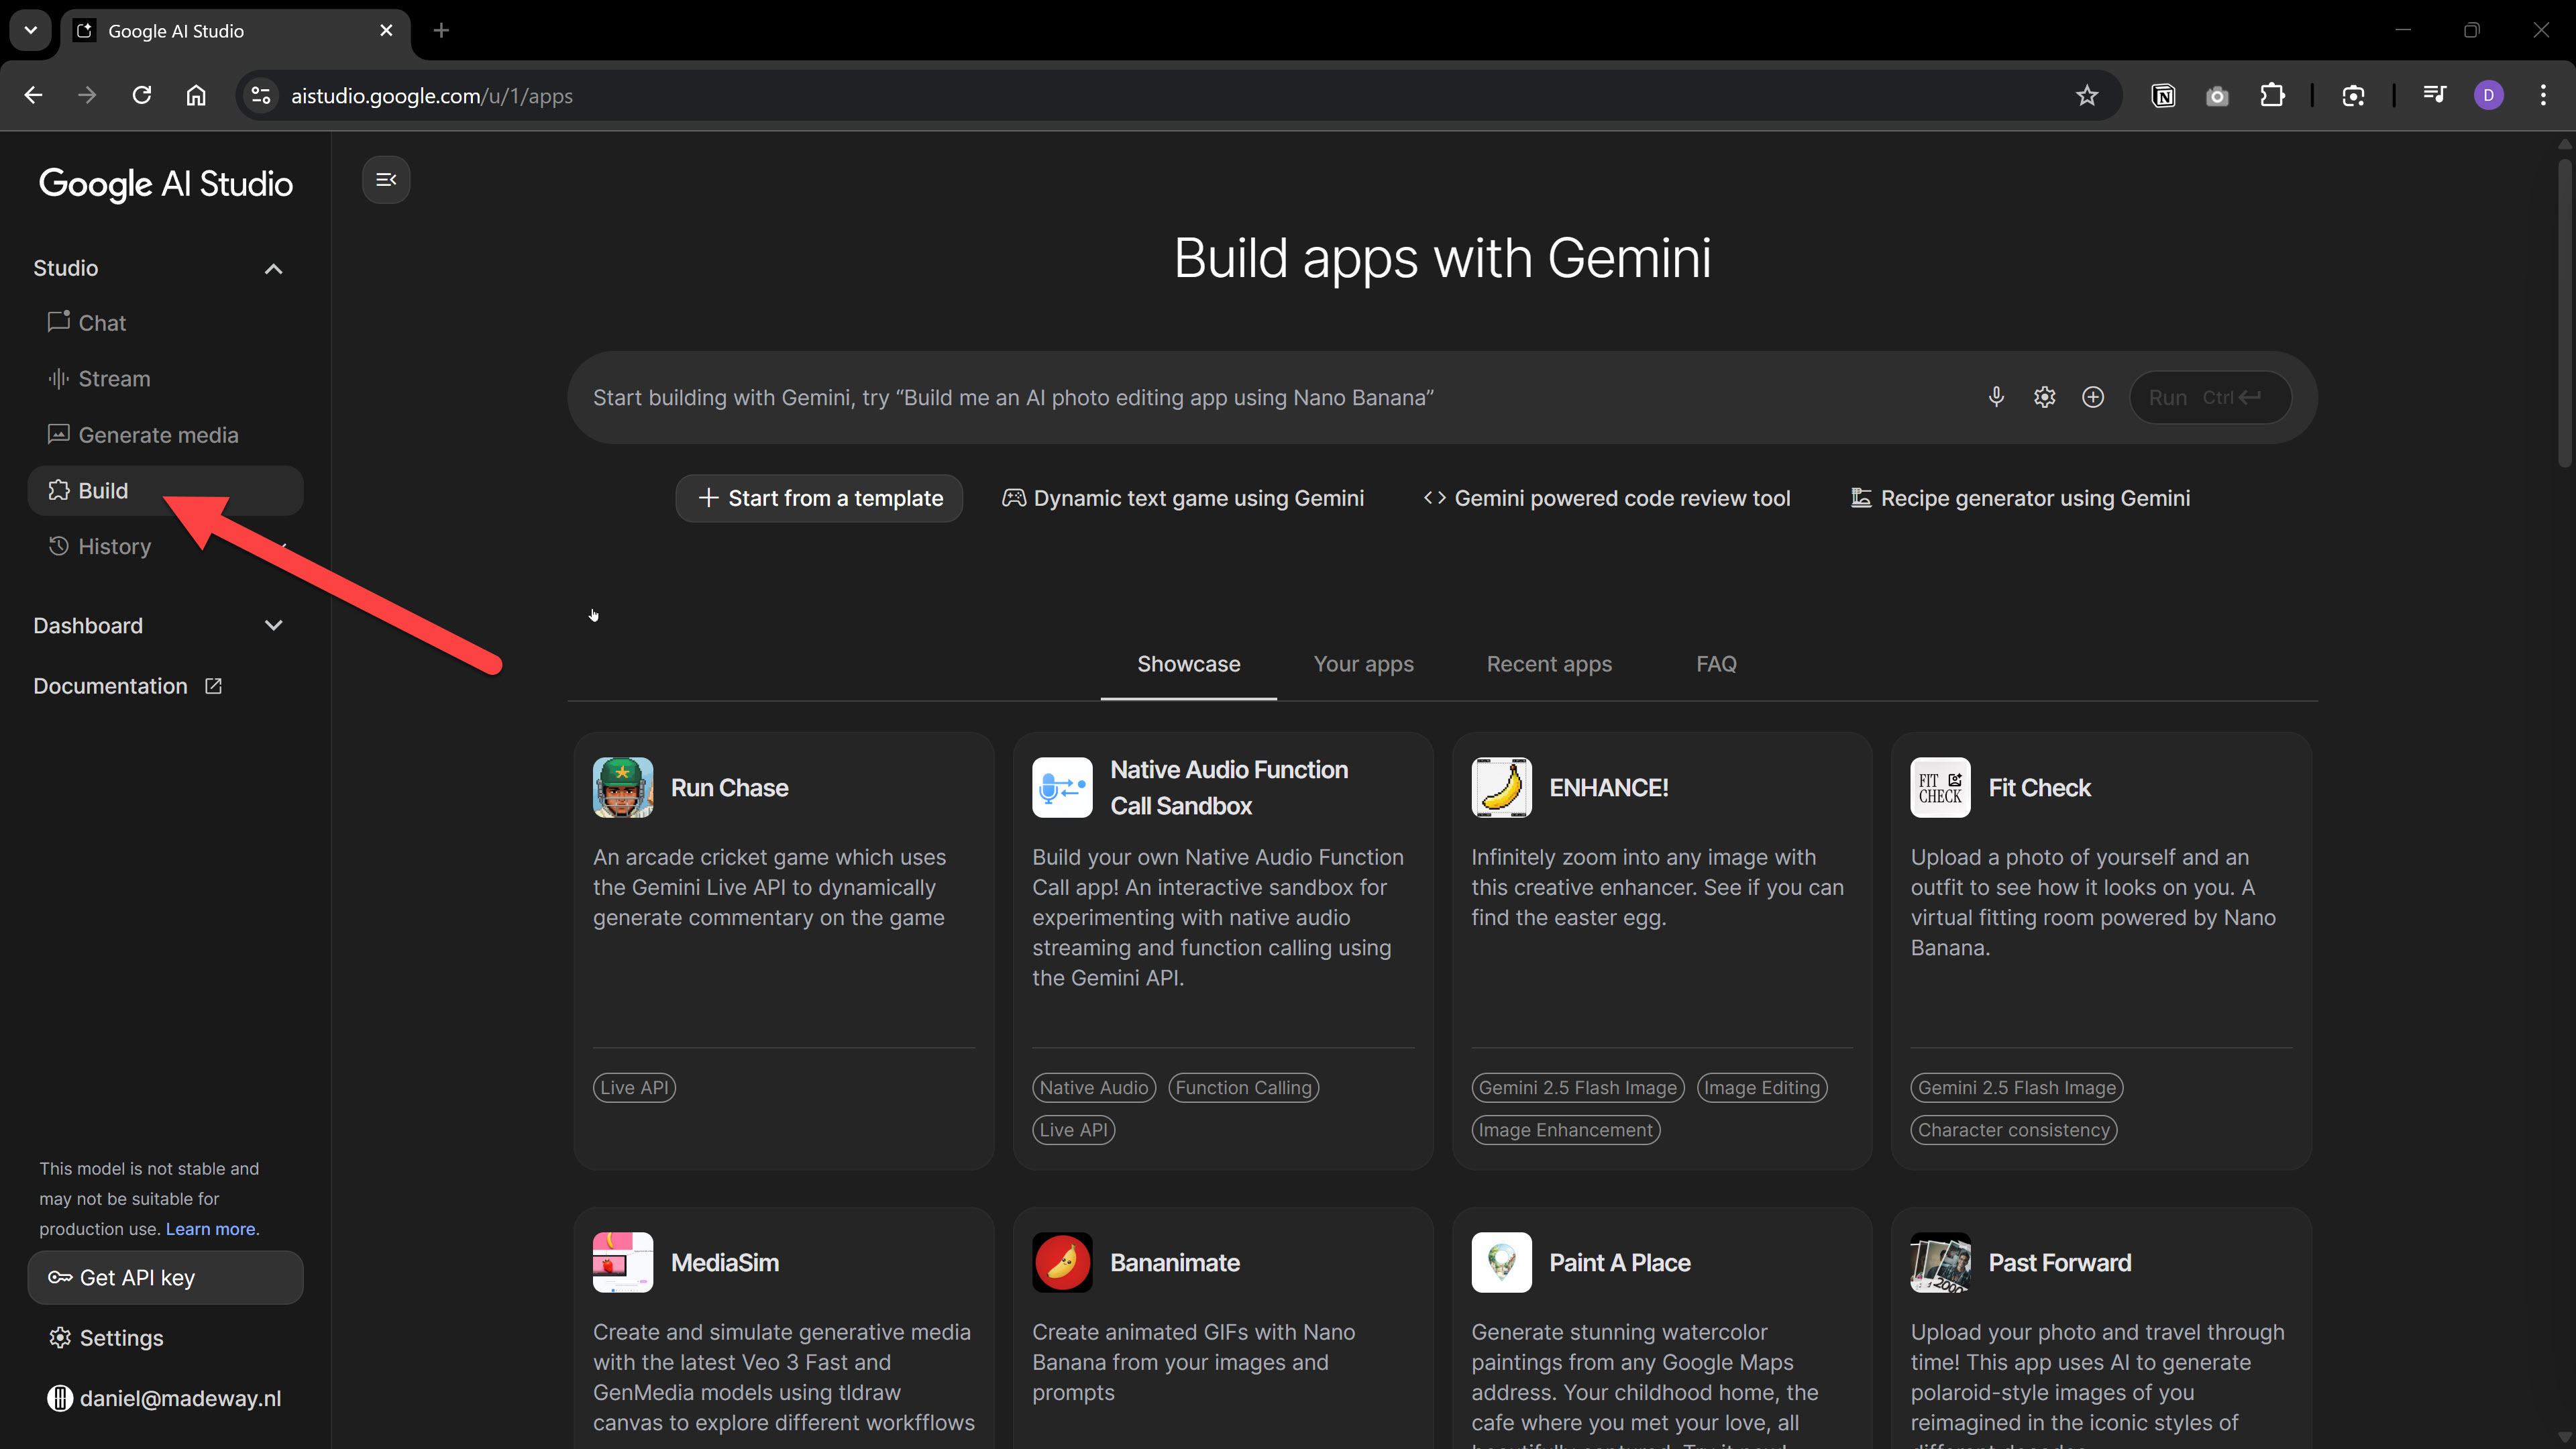Collapse the Studio section chevron

[x=273, y=268]
